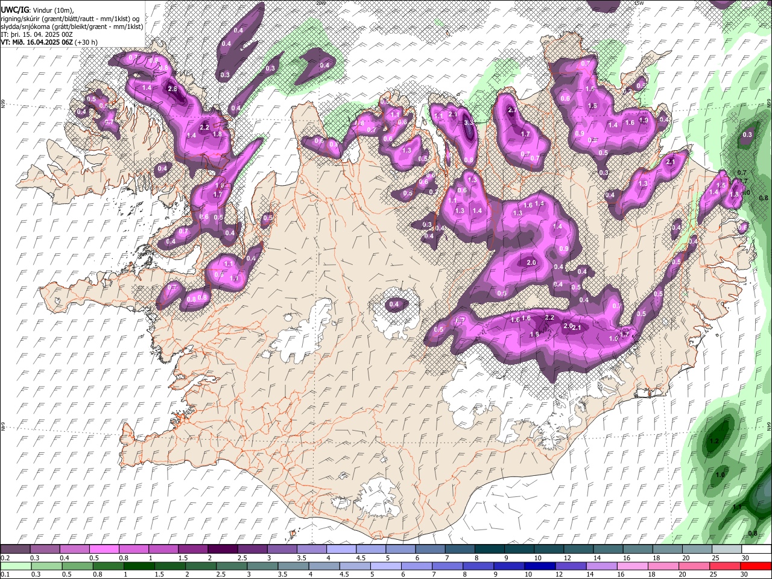This screenshot has width=772, height=579.
Task: Click the 3.3 snowfall value on the map
Action: 469,122
